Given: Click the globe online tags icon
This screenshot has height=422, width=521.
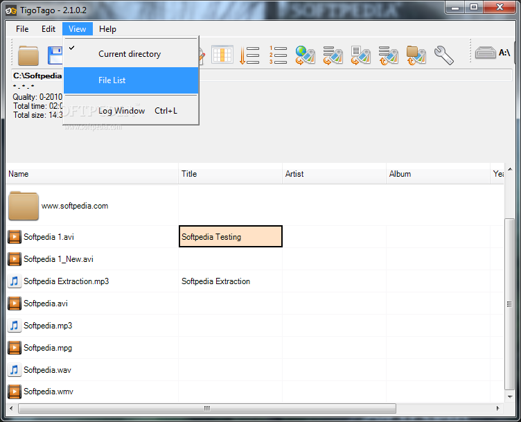Looking at the screenshot, I should (305, 55).
